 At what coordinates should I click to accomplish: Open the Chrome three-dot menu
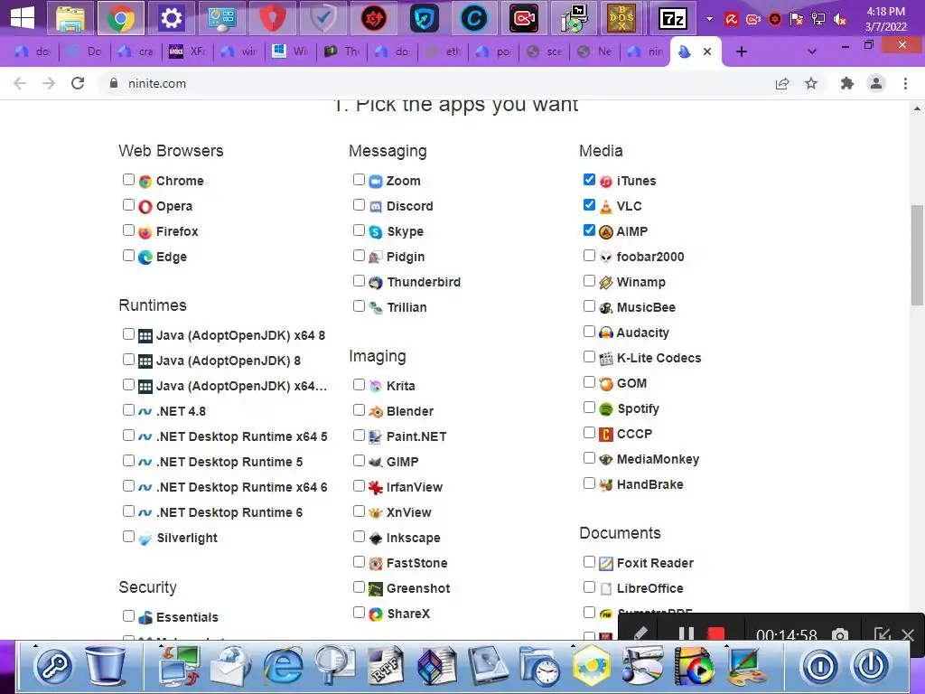[905, 83]
